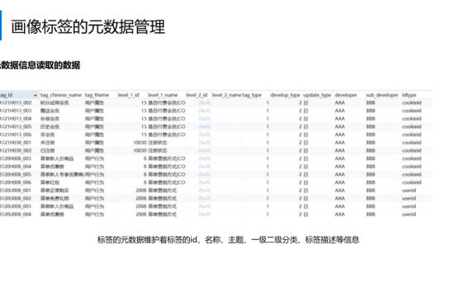This screenshot has width=471, height=297.
Task: Click the caption text below the table
Action: coord(228,240)
